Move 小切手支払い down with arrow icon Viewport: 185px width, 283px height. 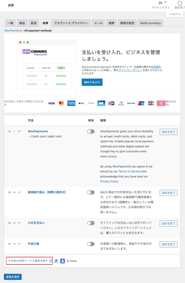coord(19,223)
